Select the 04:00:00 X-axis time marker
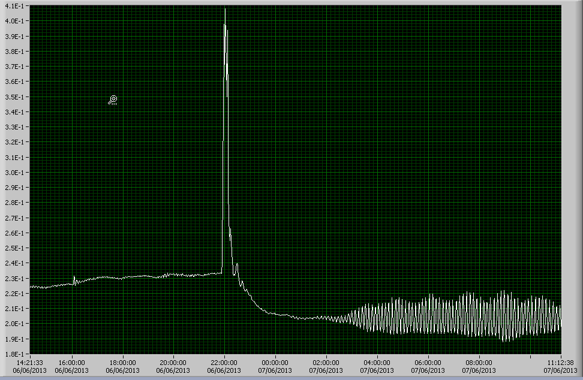The width and height of the screenshot is (583, 380). 377,363
